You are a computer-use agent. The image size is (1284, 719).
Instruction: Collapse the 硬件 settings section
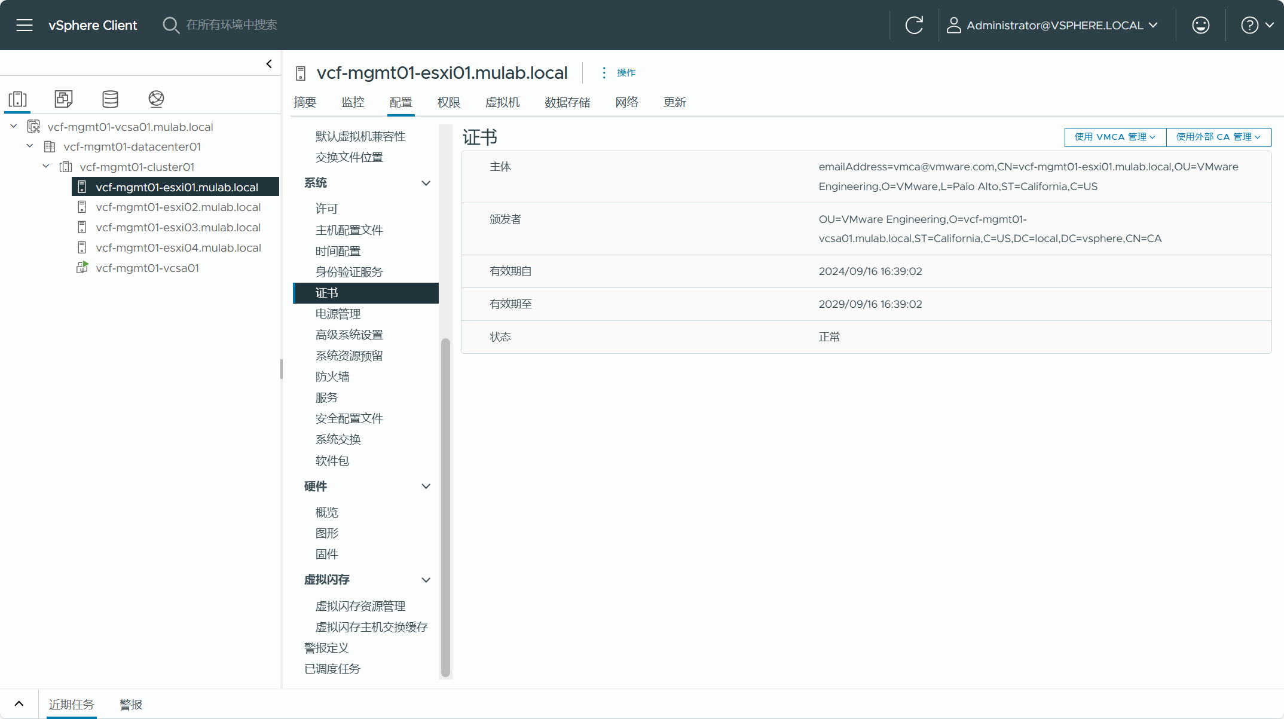coord(426,487)
